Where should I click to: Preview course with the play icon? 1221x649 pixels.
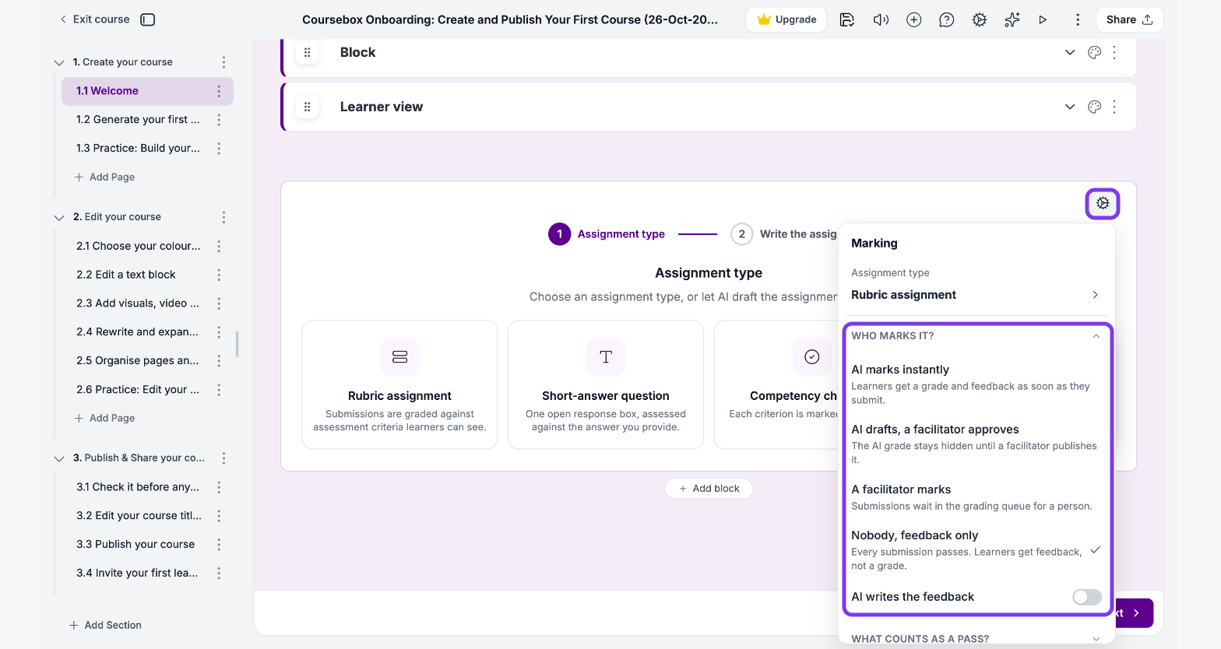click(1043, 19)
